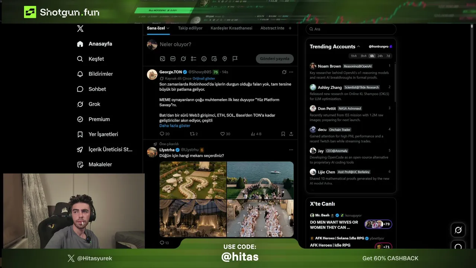Select the 6h trending timeframe
The height and width of the screenshot is (268, 476).
tap(372, 56)
